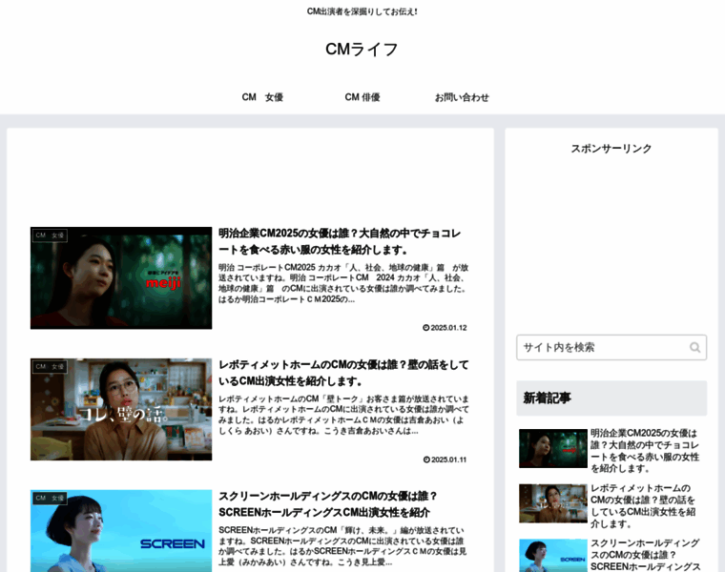Open article title レオティメットホームのCMの女優は誰？
725x572 pixels.
pyautogui.click(x=343, y=373)
